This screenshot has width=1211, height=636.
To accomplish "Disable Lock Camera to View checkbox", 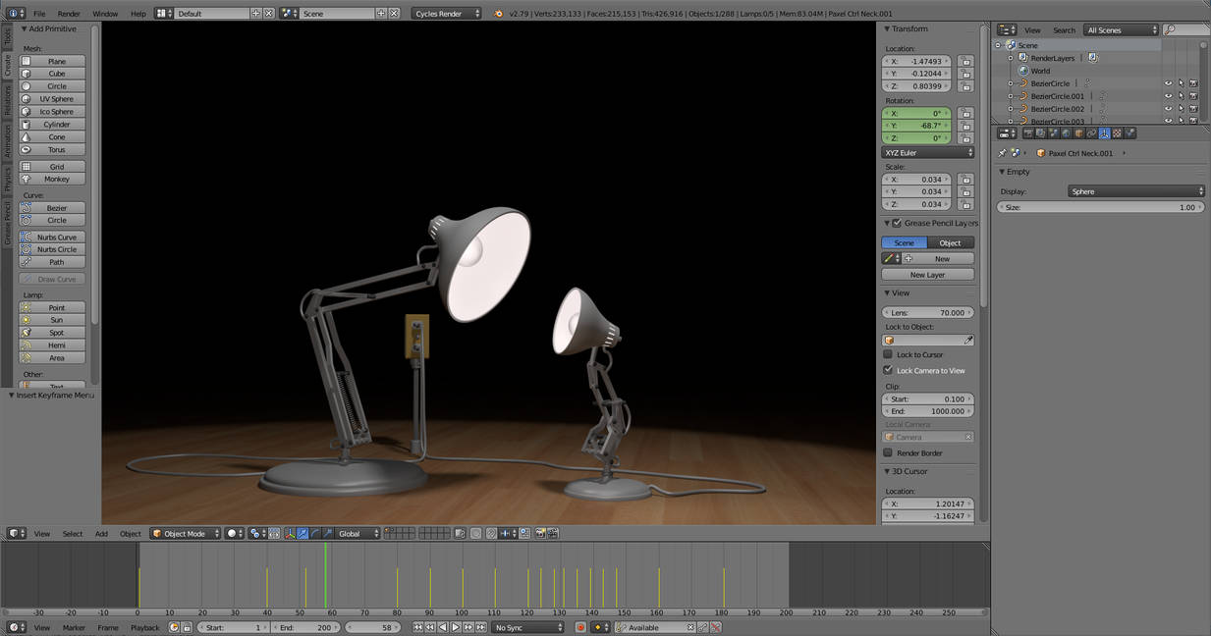I will click(x=888, y=370).
